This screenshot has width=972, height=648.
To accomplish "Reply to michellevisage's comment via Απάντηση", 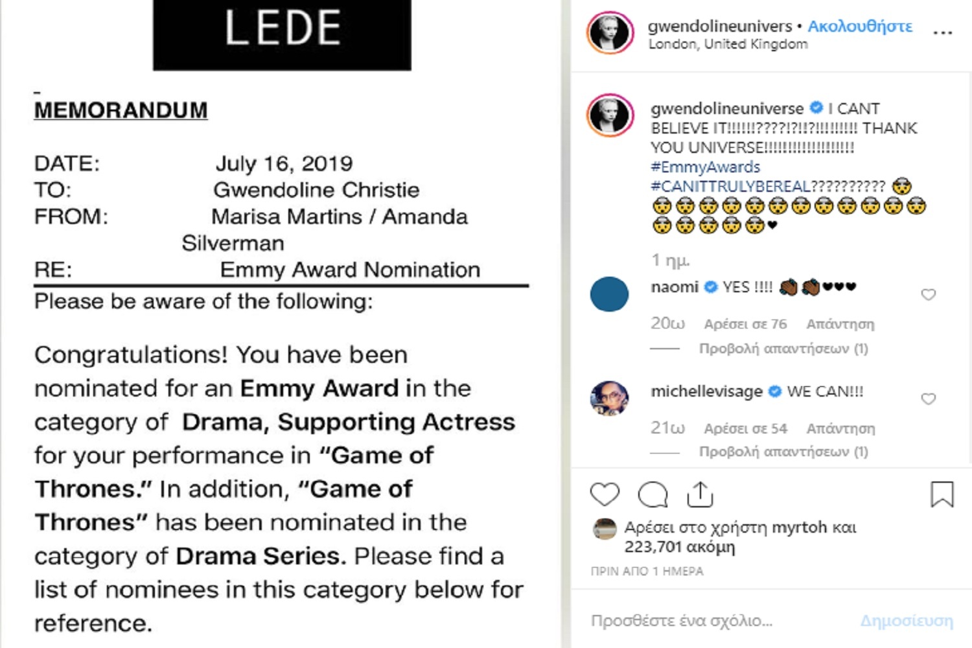I will [x=840, y=428].
